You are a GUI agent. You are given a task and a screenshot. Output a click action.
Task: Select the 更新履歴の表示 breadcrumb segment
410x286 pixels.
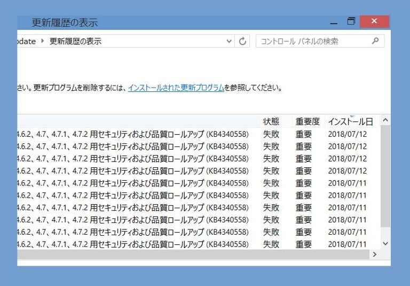coord(75,41)
